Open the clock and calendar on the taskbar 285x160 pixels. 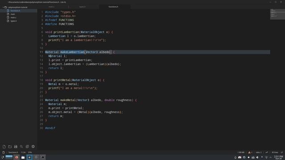pyautogui.click(x=278, y=157)
